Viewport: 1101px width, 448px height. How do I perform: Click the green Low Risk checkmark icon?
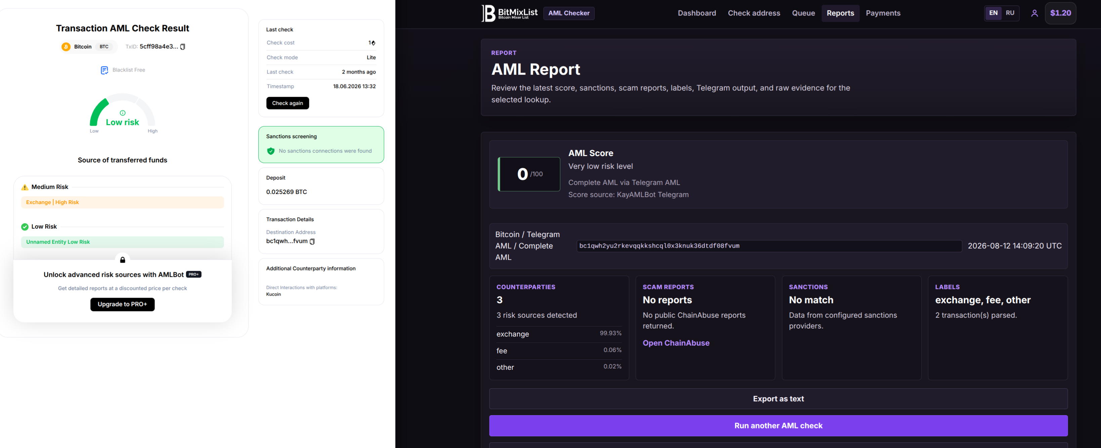pos(25,227)
